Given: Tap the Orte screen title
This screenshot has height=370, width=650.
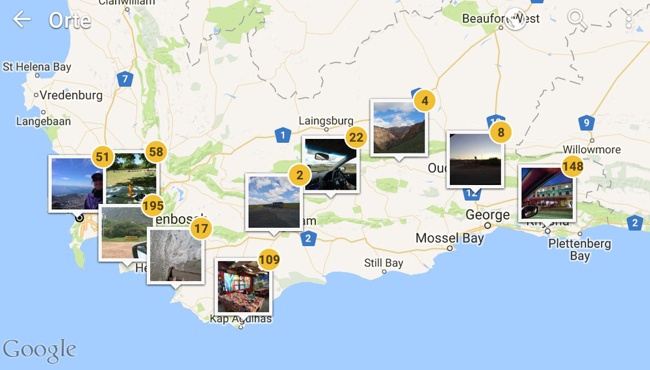Looking at the screenshot, I should tap(70, 20).
